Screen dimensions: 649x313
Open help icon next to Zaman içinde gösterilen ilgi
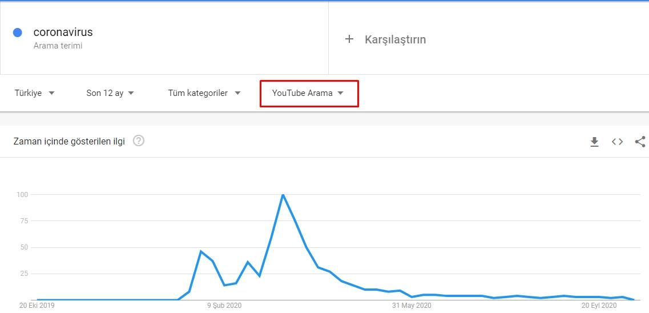click(139, 141)
